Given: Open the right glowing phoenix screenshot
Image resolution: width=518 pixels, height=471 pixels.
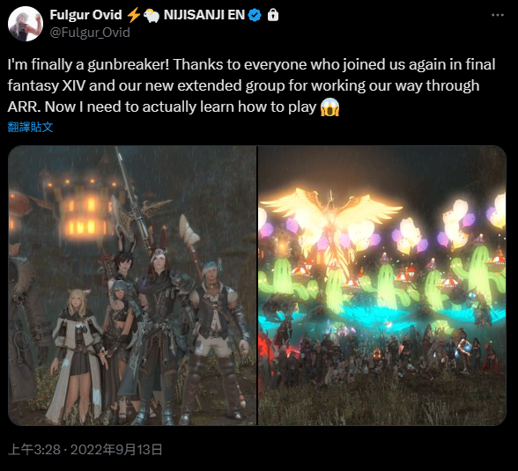Looking at the screenshot, I should pyautogui.click(x=382, y=285).
